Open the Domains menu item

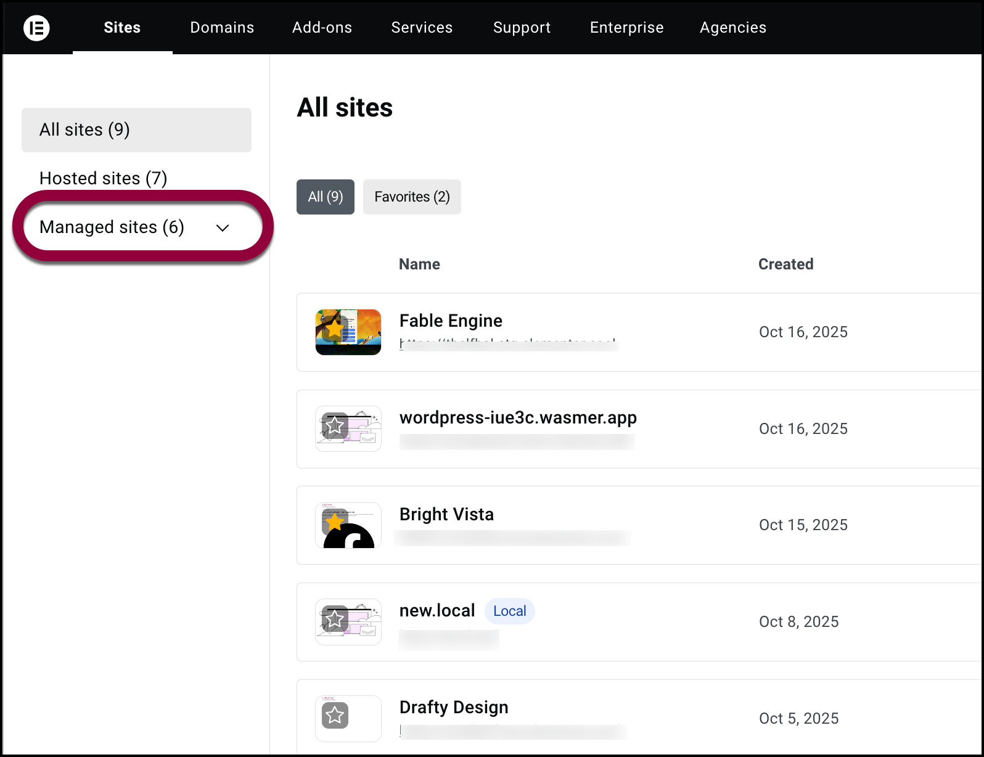click(222, 28)
